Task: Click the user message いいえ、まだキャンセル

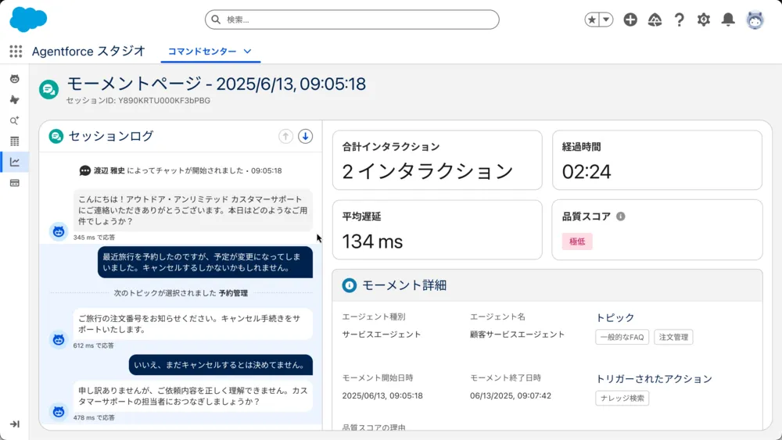Action: 221,365
